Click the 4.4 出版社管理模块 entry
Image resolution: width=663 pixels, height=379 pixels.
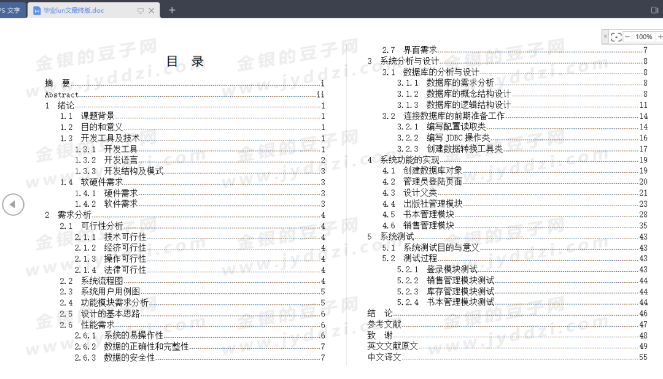tap(514, 204)
